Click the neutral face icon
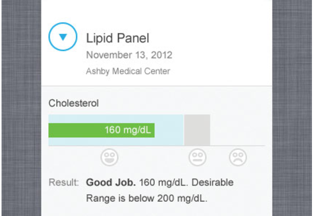This screenshot has width=314, height=216. [197, 157]
